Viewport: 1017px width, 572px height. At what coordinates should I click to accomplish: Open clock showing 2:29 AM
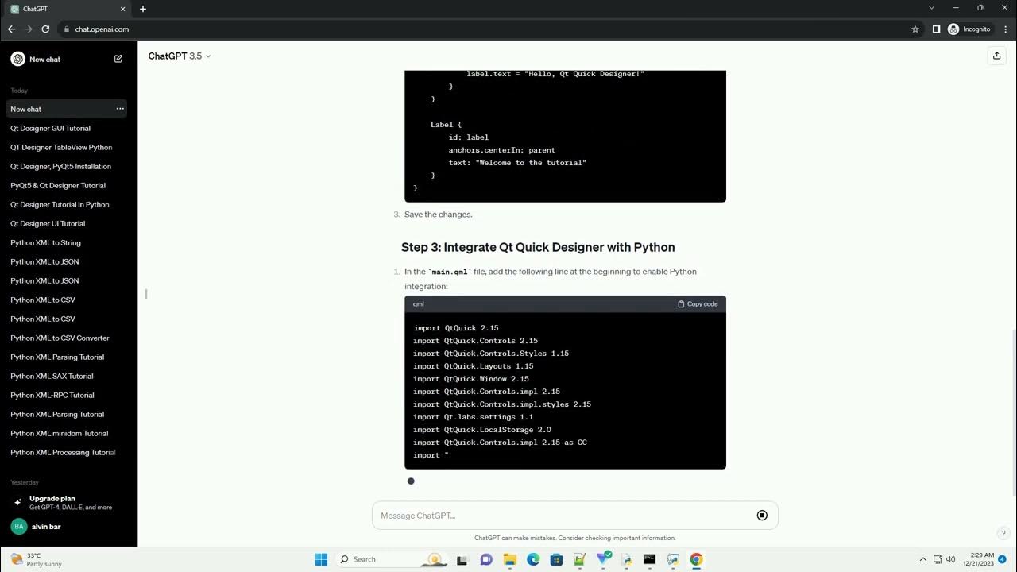(978, 559)
